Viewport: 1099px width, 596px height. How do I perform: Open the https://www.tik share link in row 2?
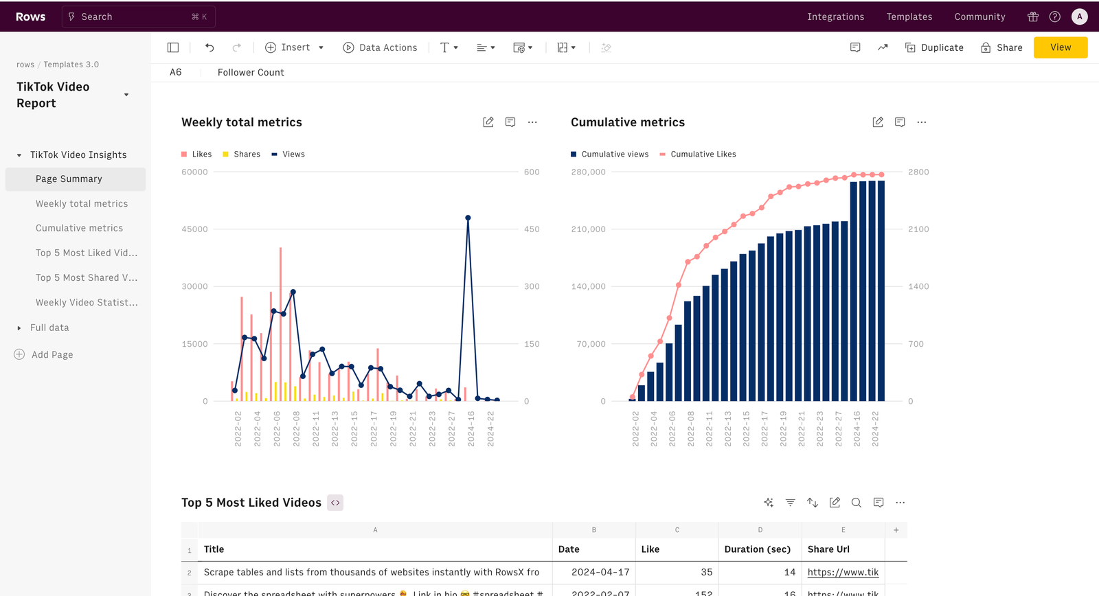pyautogui.click(x=843, y=572)
